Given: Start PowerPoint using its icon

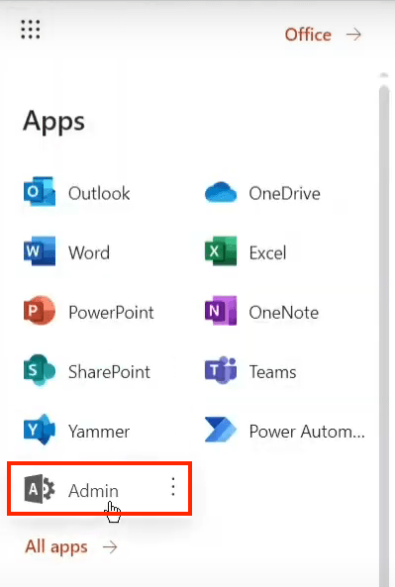Looking at the screenshot, I should 40,311.
